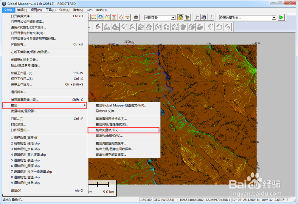298x204 pixels.
Task: Open the 文件(F) menu
Action: (x=9, y=10)
